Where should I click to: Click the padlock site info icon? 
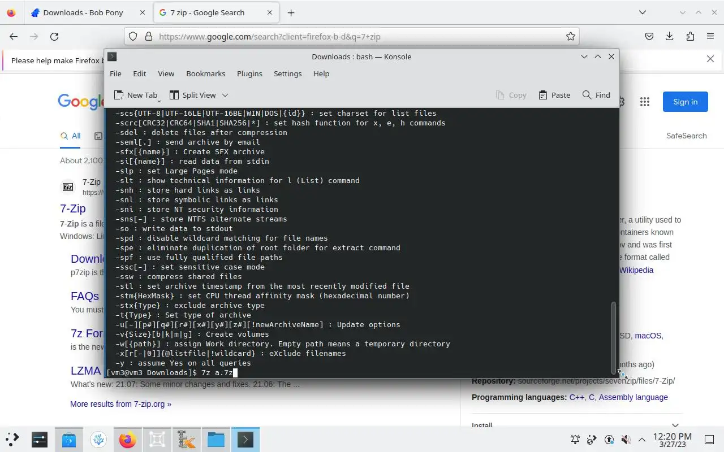[149, 36]
